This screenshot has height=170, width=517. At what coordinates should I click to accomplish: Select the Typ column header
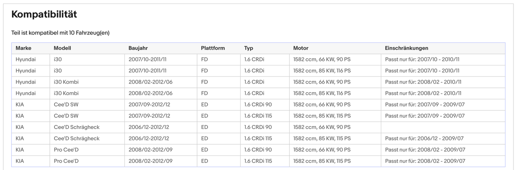[x=249, y=48]
